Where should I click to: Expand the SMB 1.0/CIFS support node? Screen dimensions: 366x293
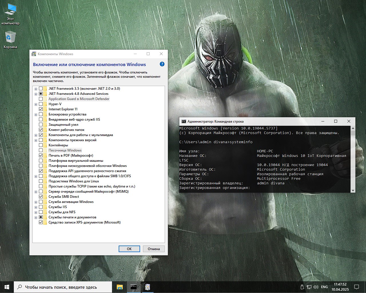click(x=36, y=176)
